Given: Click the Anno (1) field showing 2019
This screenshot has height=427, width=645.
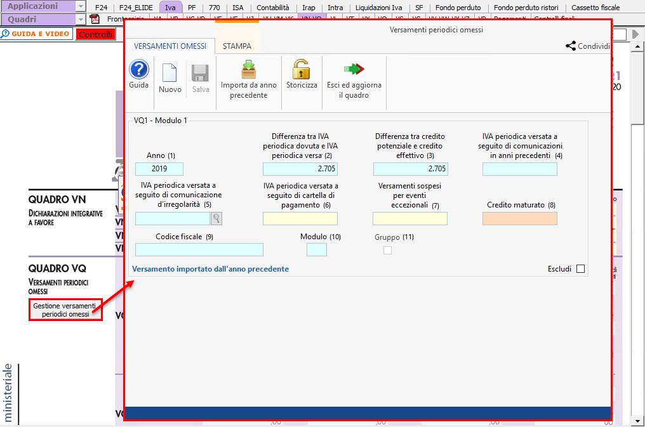Looking at the screenshot, I should tap(159, 169).
